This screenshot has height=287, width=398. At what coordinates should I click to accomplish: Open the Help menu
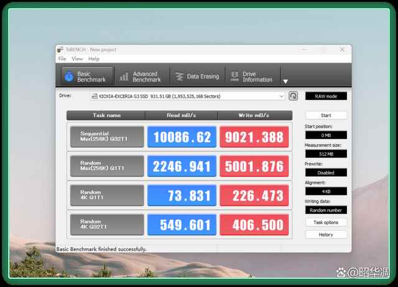coord(94,59)
